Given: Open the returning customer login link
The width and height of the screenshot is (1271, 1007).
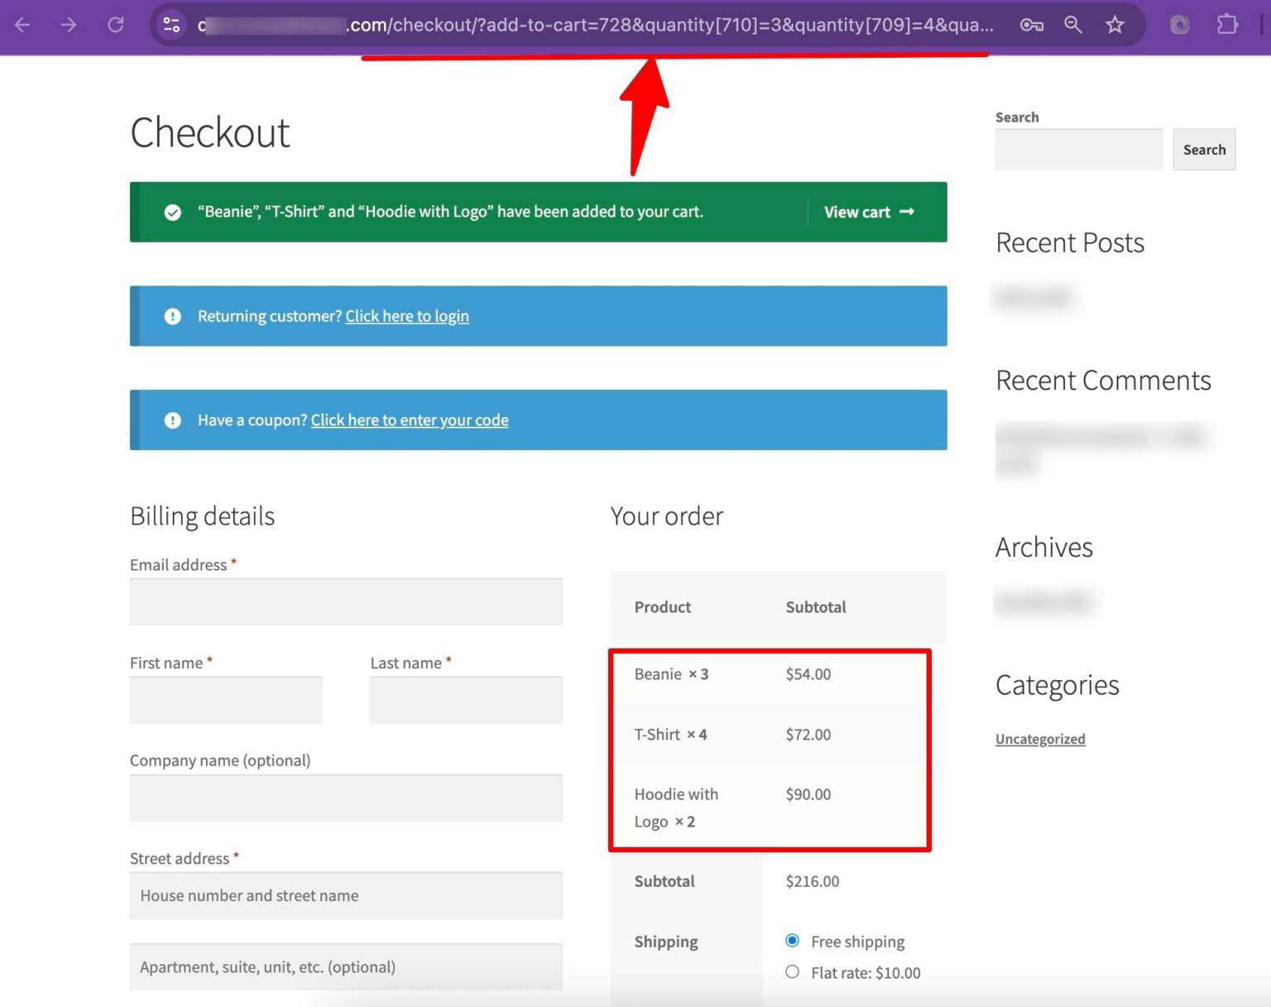Looking at the screenshot, I should 407,316.
